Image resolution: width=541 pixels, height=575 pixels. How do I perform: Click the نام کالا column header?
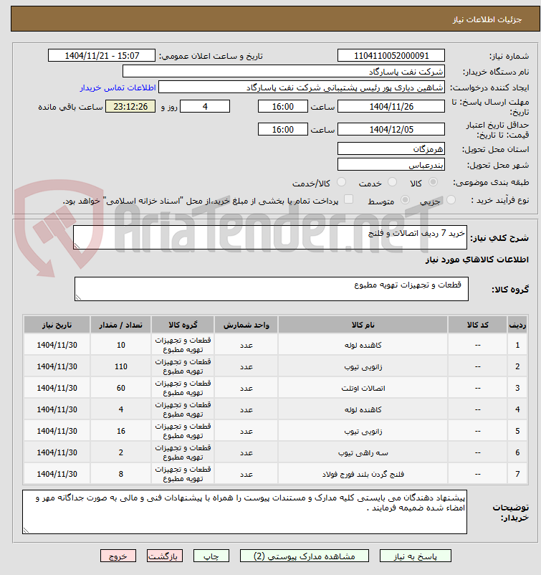pos(363,325)
